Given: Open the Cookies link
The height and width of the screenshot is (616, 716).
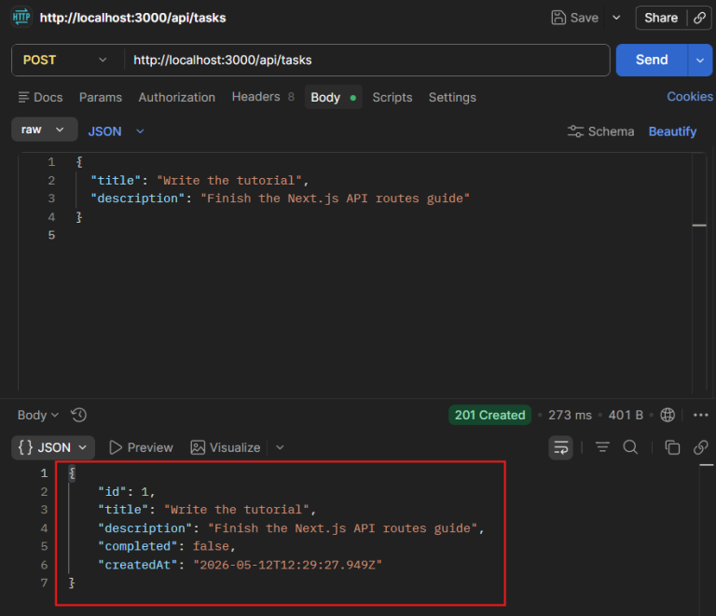Looking at the screenshot, I should coord(690,97).
